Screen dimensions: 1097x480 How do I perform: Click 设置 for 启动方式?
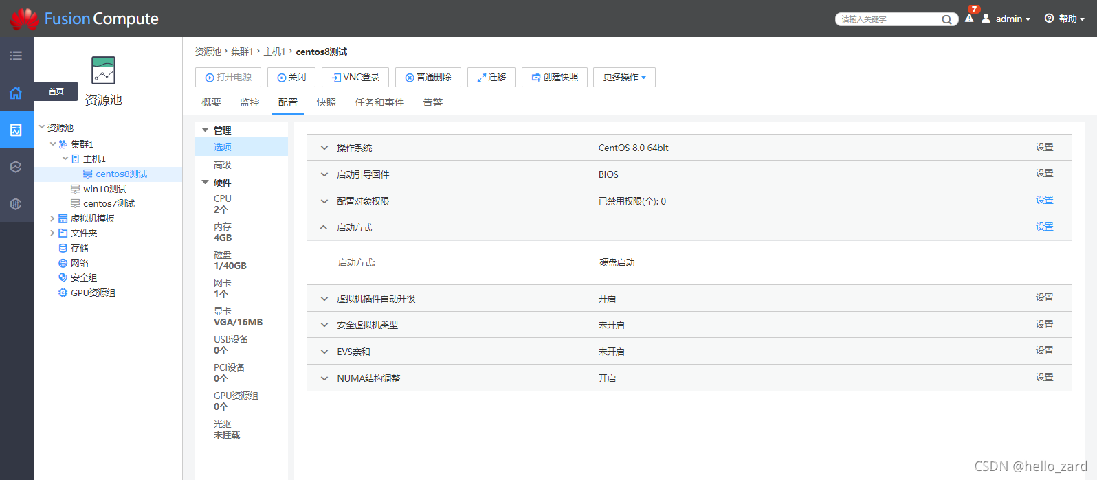(x=1045, y=227)
